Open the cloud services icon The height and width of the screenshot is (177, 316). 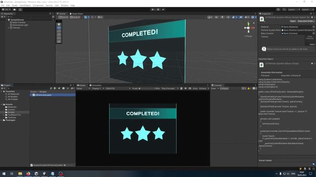click(x=14, y=9)
